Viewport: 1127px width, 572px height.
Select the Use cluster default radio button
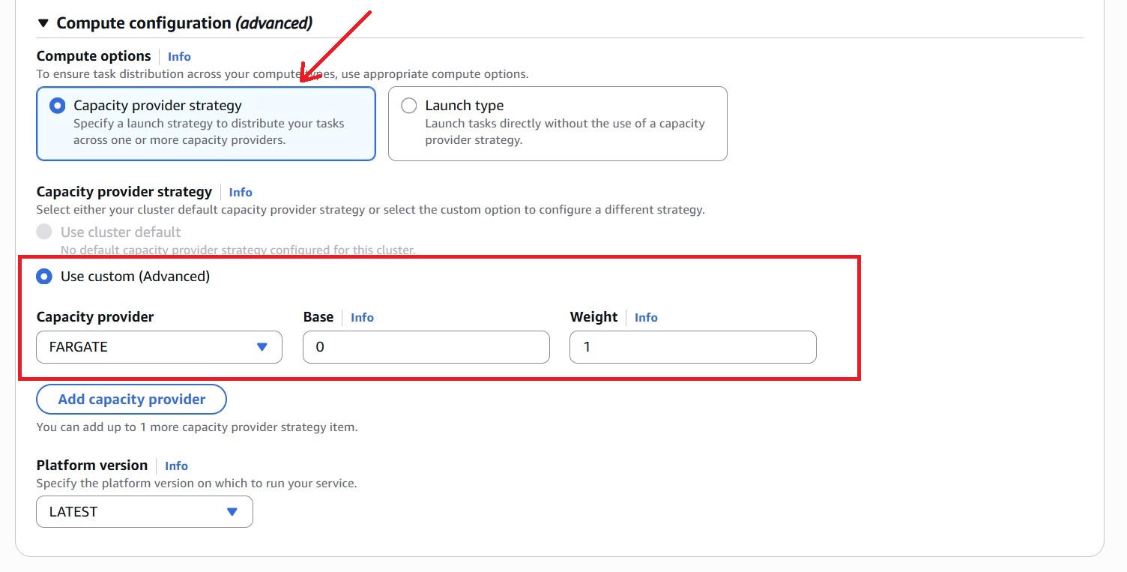45,232
